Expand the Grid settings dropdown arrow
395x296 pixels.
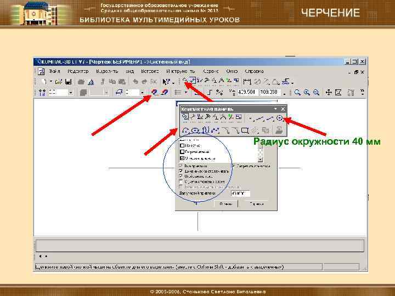pyautogui.click(x=185, y=93)
